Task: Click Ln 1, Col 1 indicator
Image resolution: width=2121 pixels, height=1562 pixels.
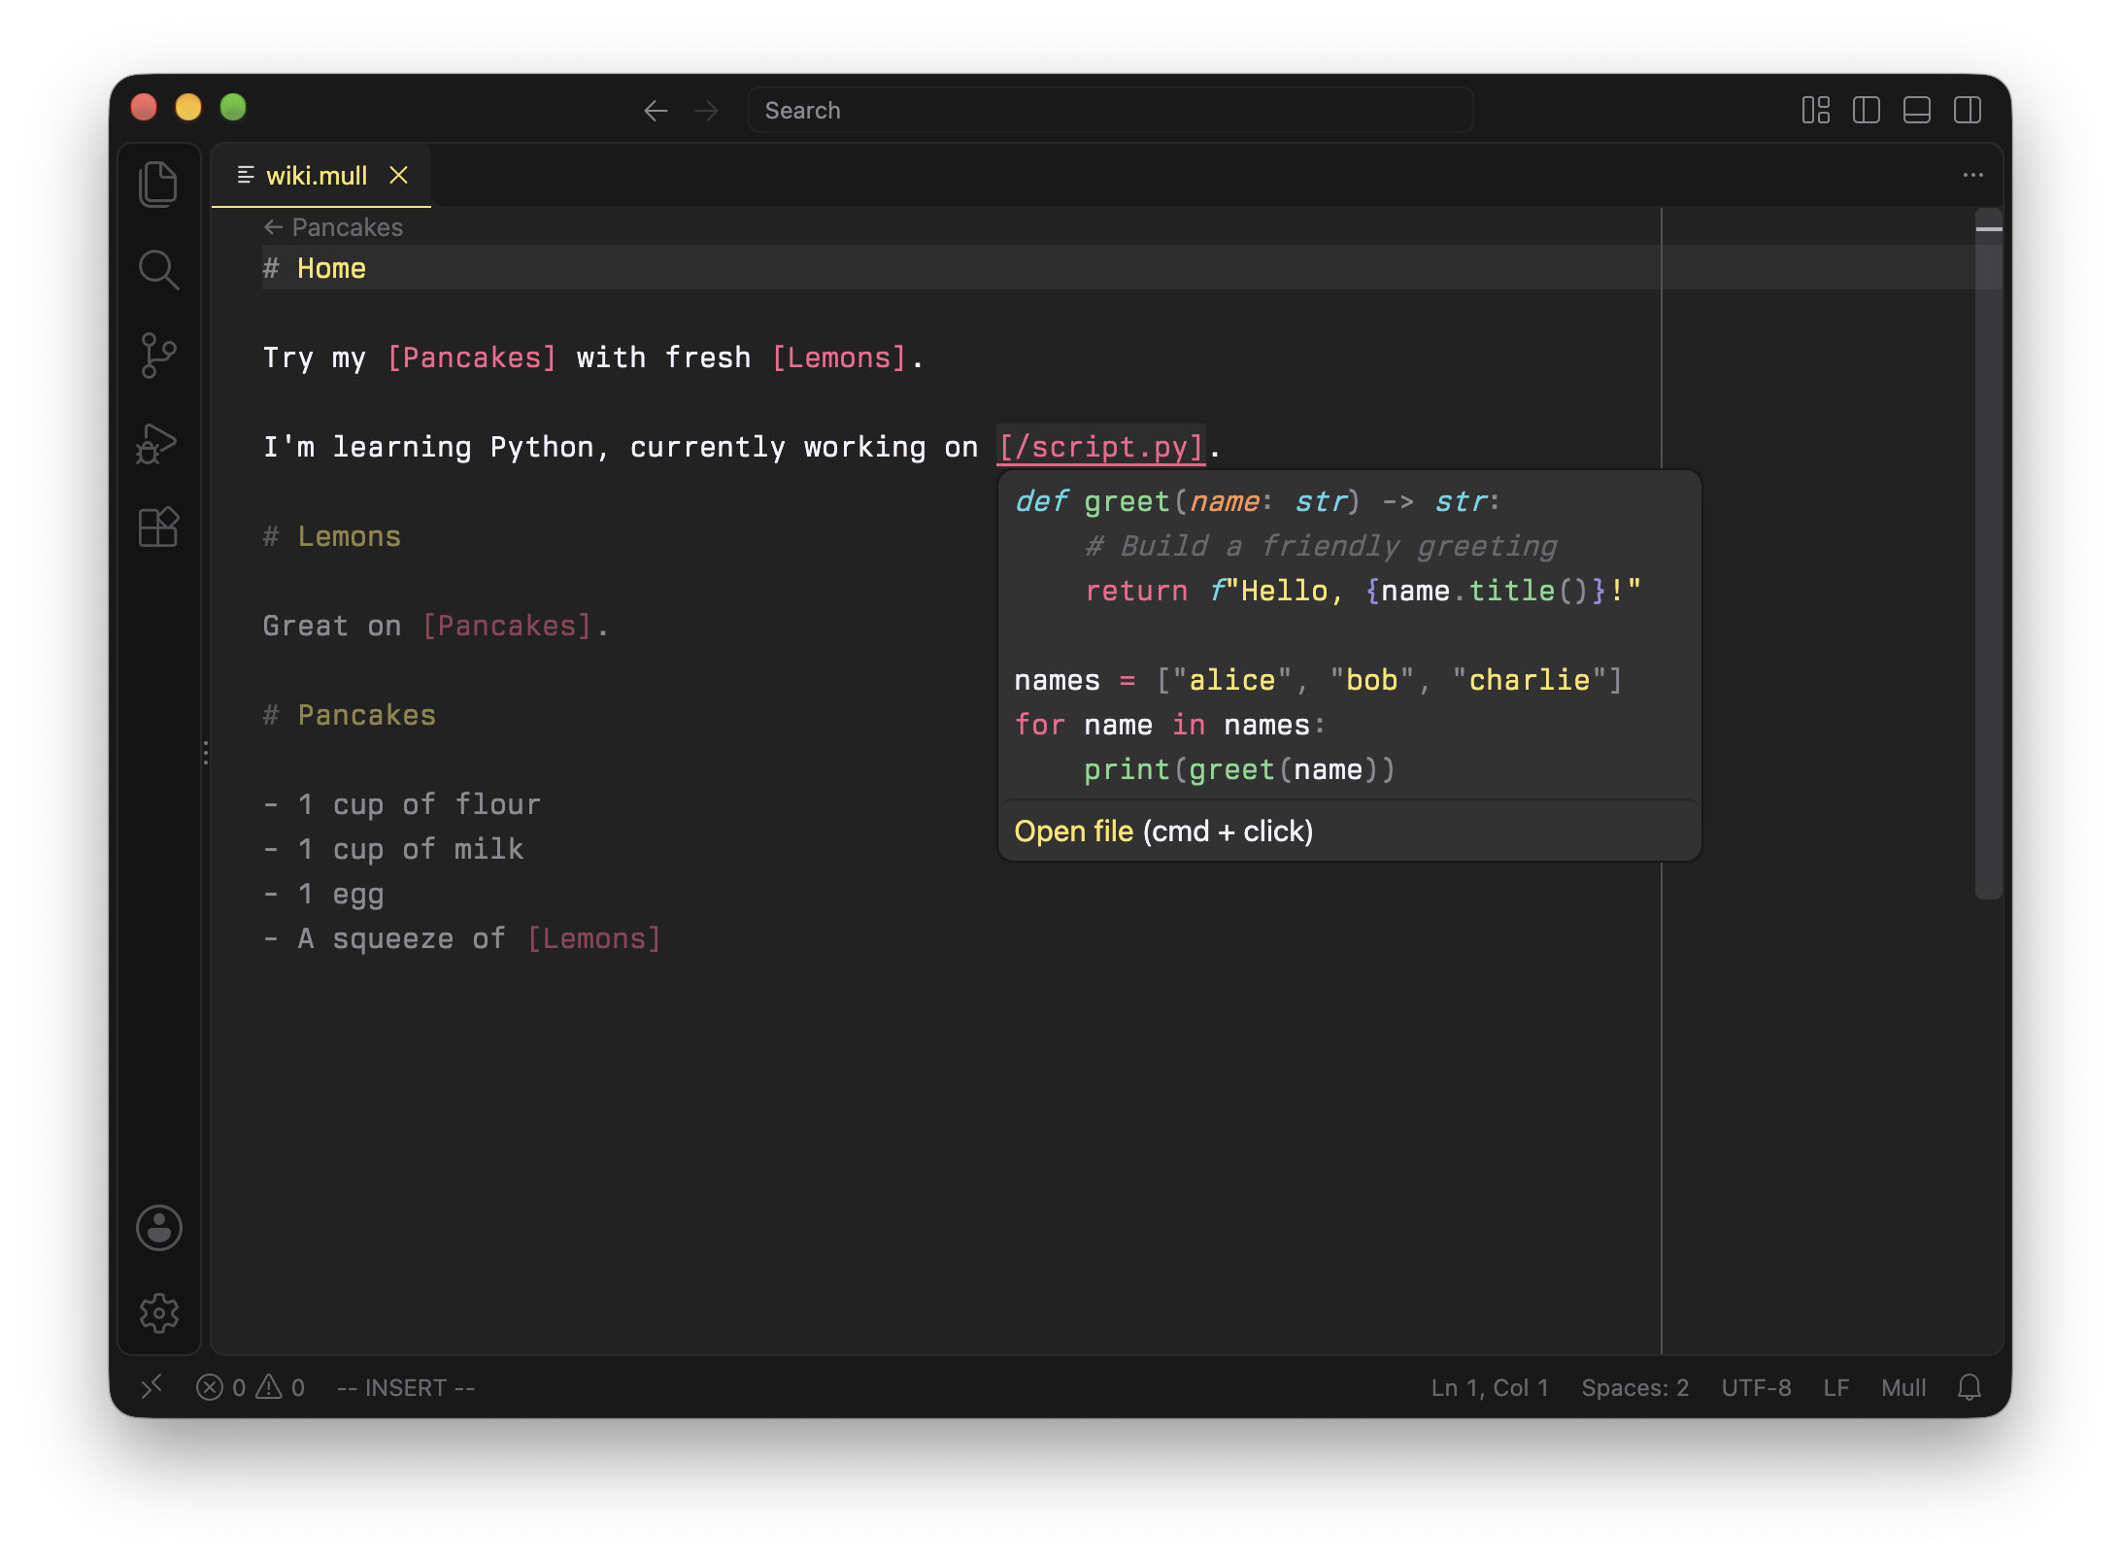Action: (x=1489, y=1387)
